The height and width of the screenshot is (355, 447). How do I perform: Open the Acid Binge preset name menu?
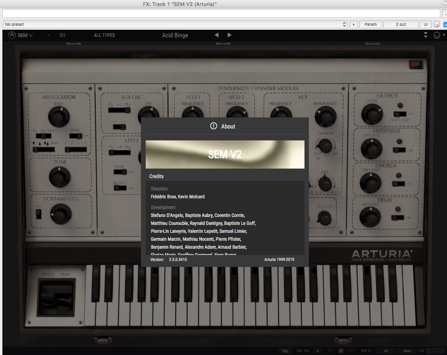pyautogui.click(x=175, y=35)
